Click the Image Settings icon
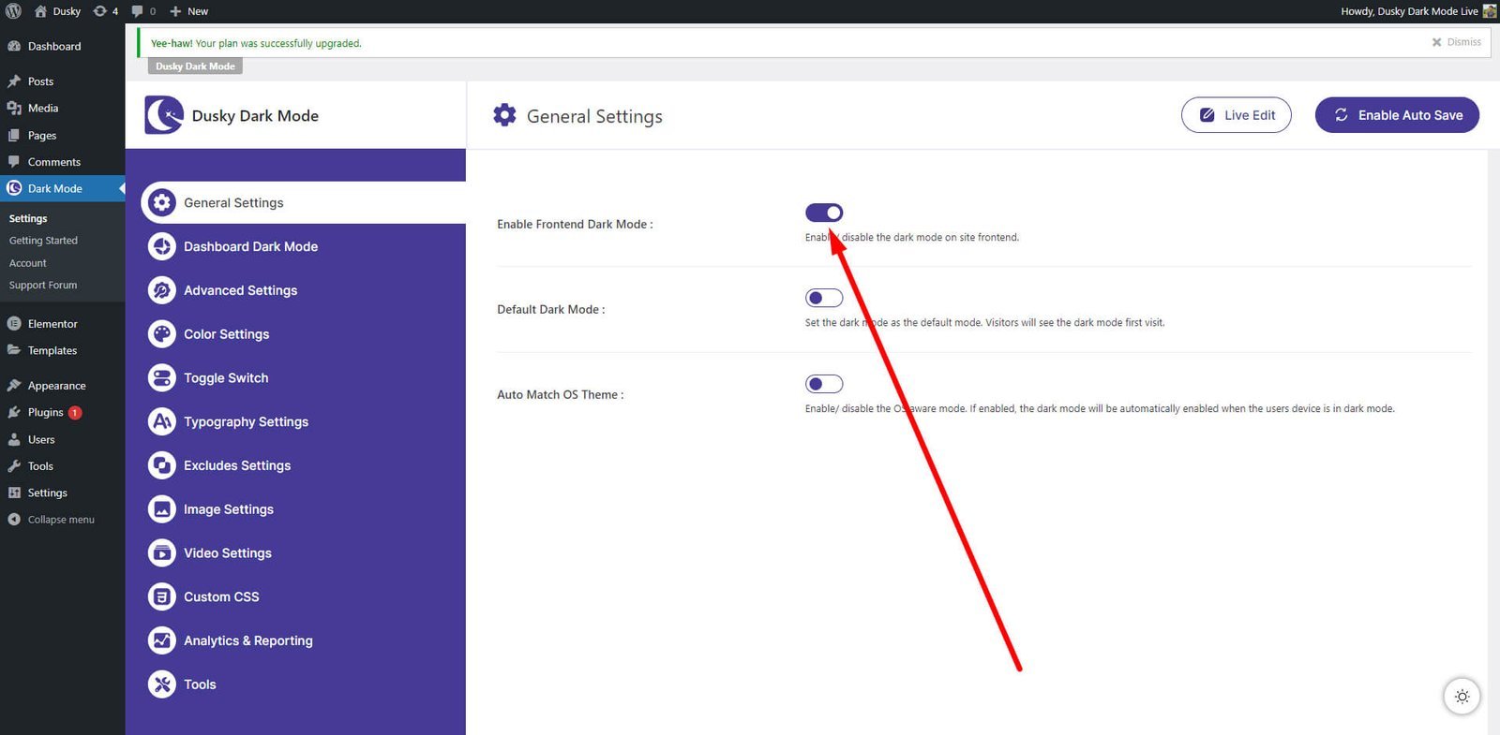 coord(162,509)
